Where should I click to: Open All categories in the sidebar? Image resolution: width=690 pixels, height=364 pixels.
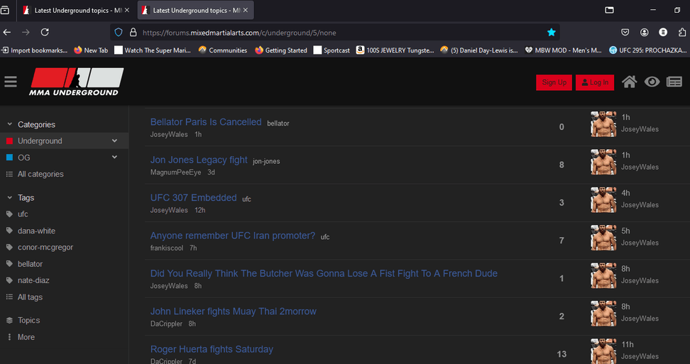(40, 174)
